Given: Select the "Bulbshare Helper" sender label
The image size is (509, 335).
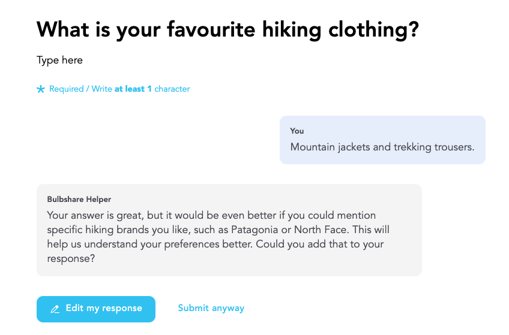Looking at the screenshot, I should [79, 199].
